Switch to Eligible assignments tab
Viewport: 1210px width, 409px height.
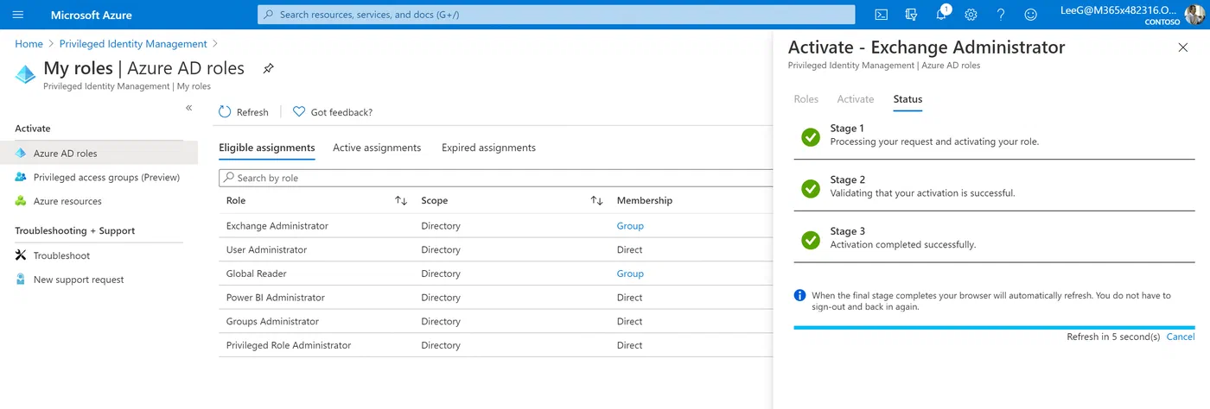coord(266,148)
